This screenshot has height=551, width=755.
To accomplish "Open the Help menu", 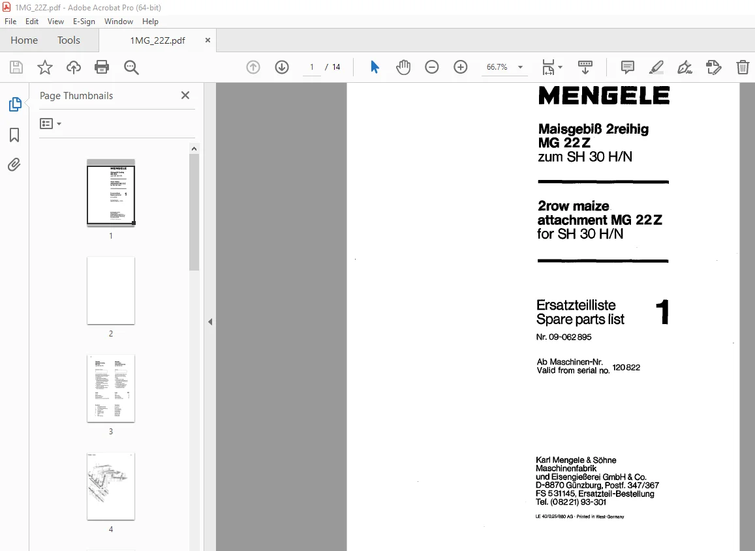I will point(150,21).
